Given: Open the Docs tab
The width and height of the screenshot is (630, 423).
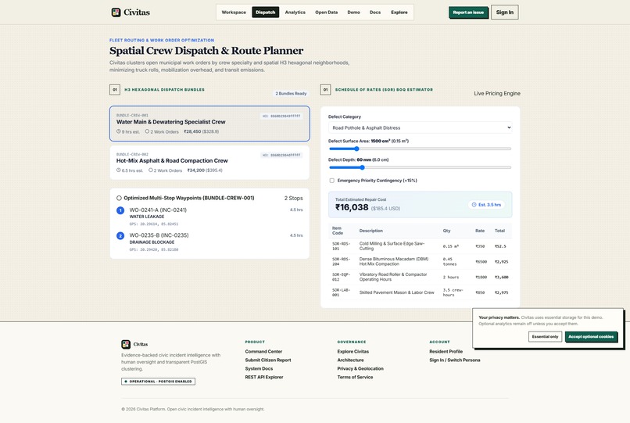Looking at the screenshot, I should click(375, 13).
